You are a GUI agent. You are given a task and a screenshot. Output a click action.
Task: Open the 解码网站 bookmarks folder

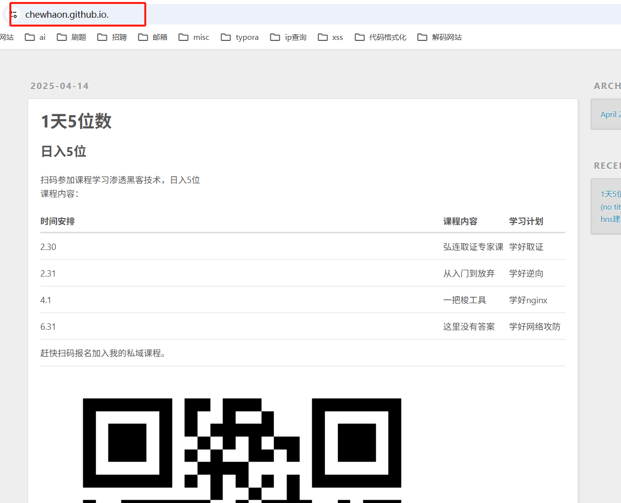tap(440, 37)
